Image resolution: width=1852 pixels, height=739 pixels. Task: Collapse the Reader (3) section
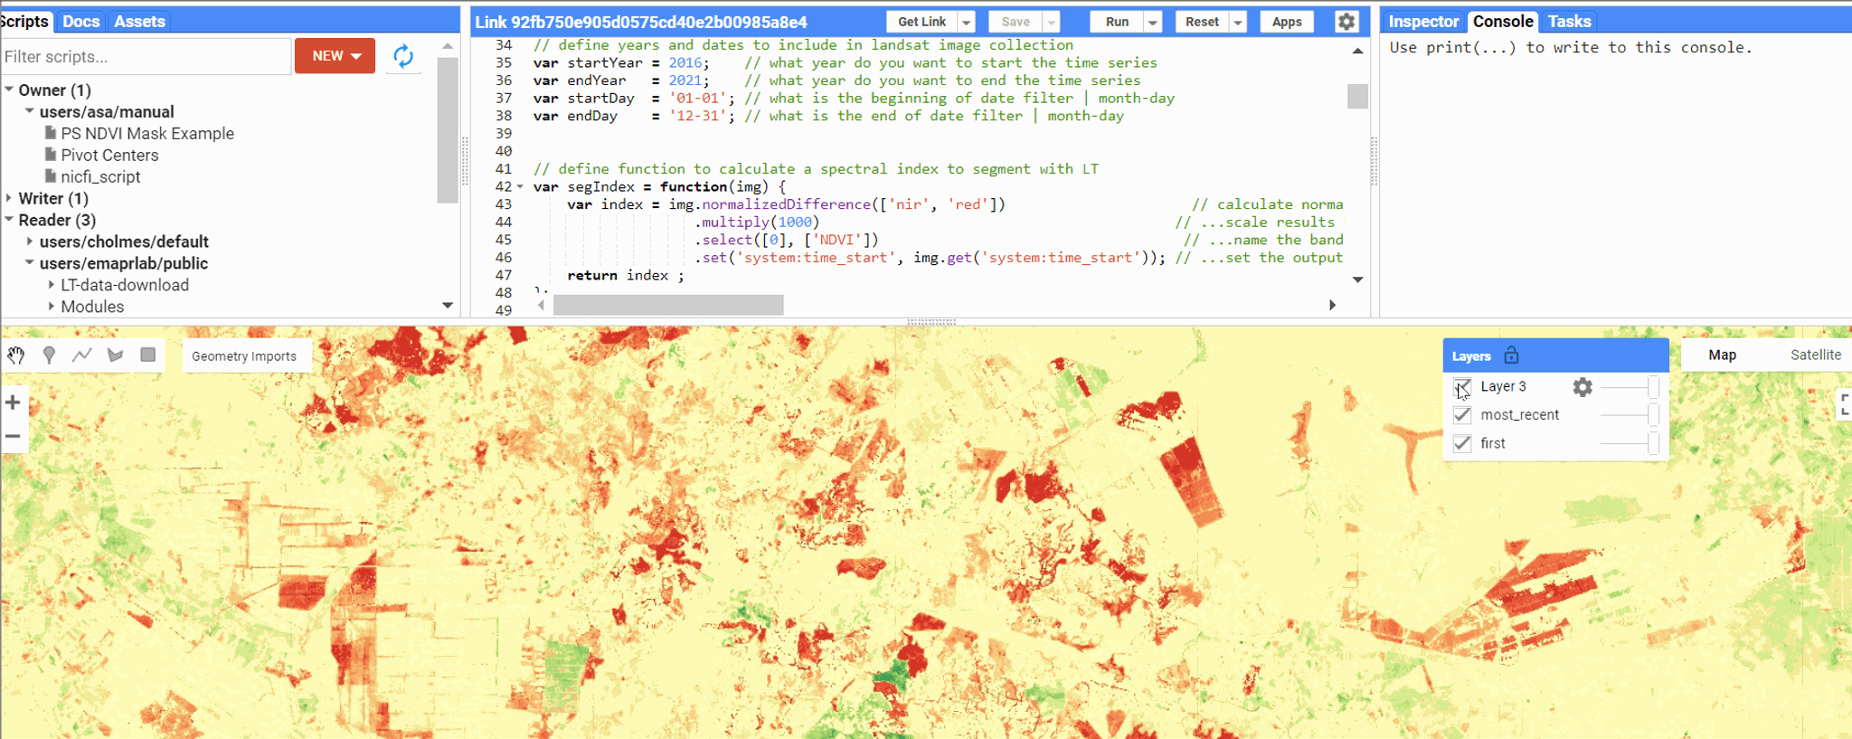click(x=9, y=220)
